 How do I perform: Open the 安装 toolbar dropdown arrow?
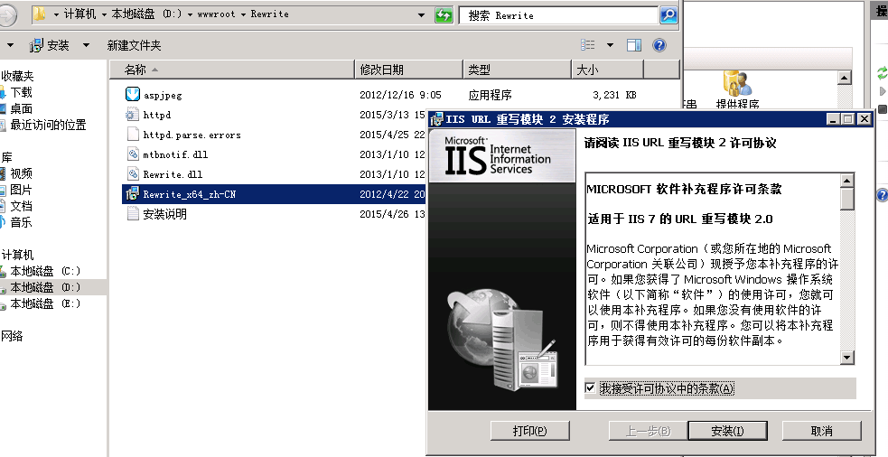coord(86,45)
